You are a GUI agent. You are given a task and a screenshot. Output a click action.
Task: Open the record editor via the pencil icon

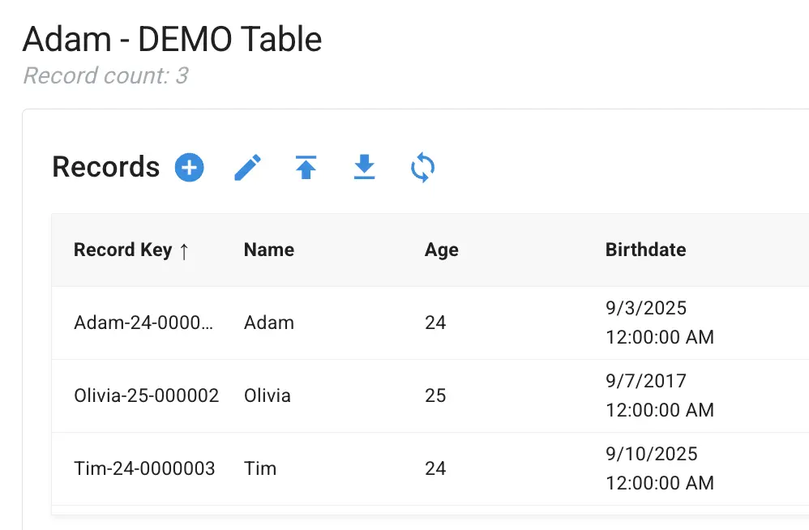[x=246, y=167]
